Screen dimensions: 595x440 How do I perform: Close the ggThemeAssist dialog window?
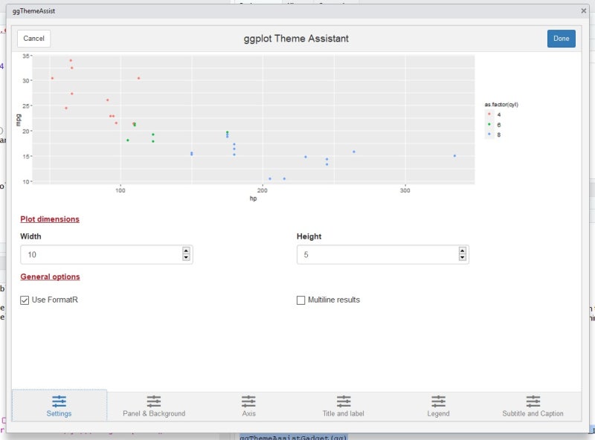click(584, 11)
